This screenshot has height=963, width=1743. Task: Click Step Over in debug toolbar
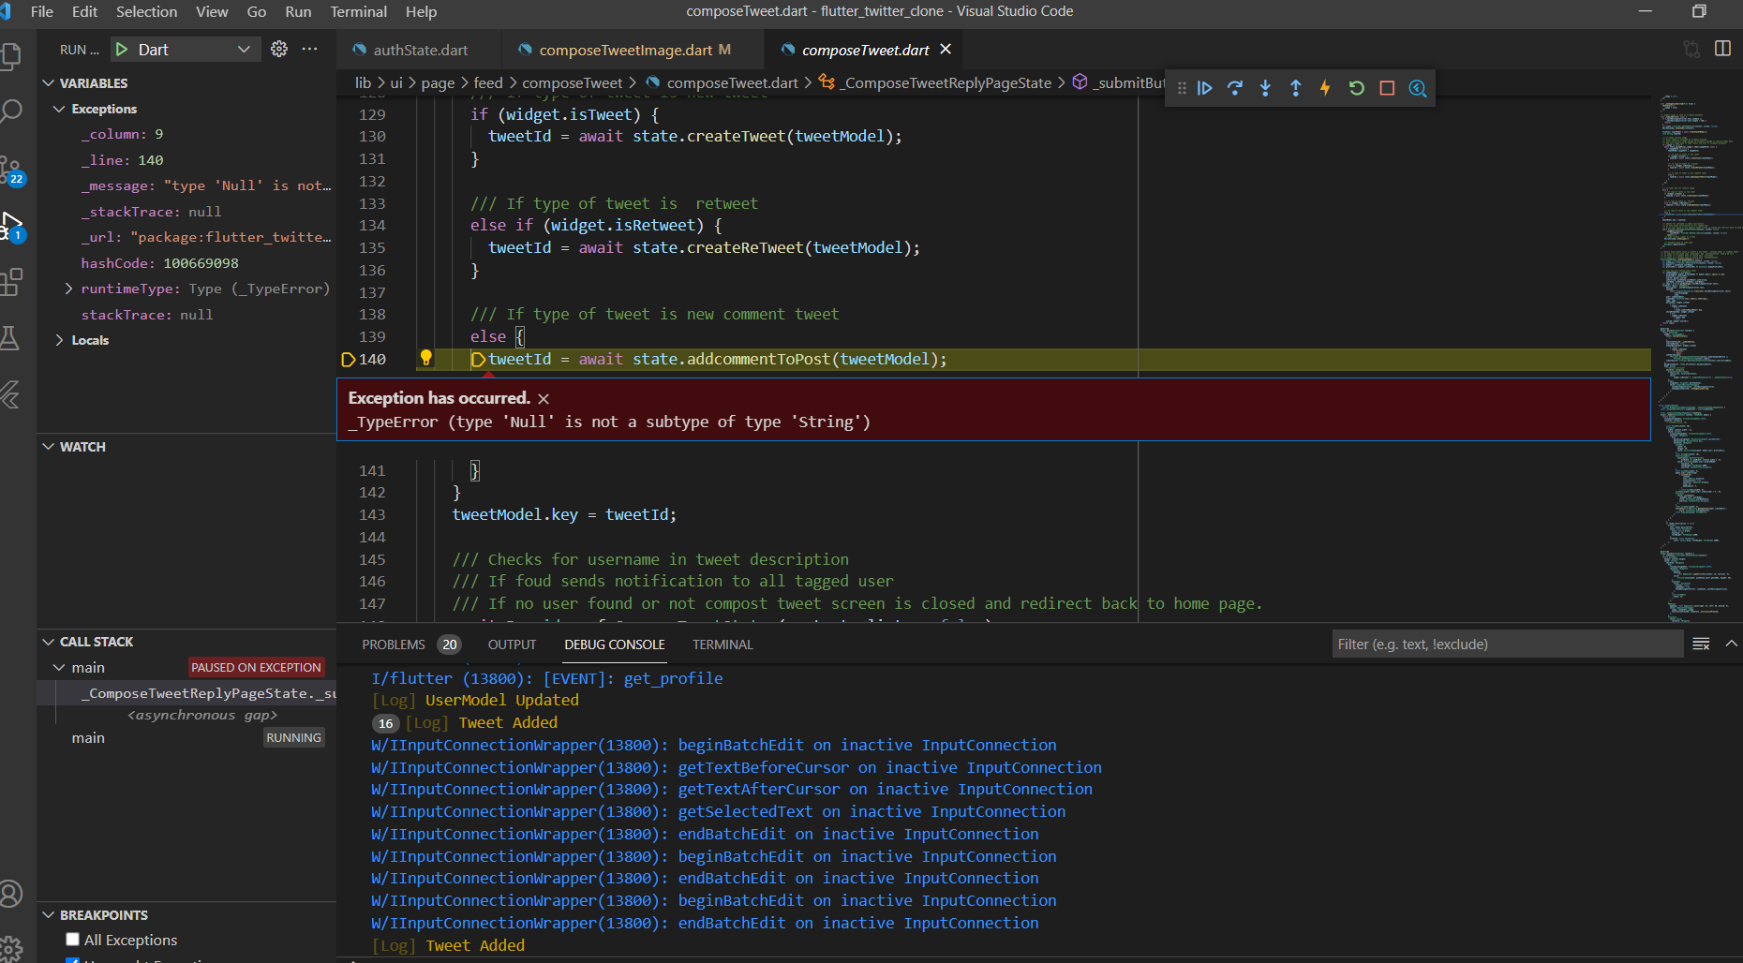click(x=1235, y=88)
